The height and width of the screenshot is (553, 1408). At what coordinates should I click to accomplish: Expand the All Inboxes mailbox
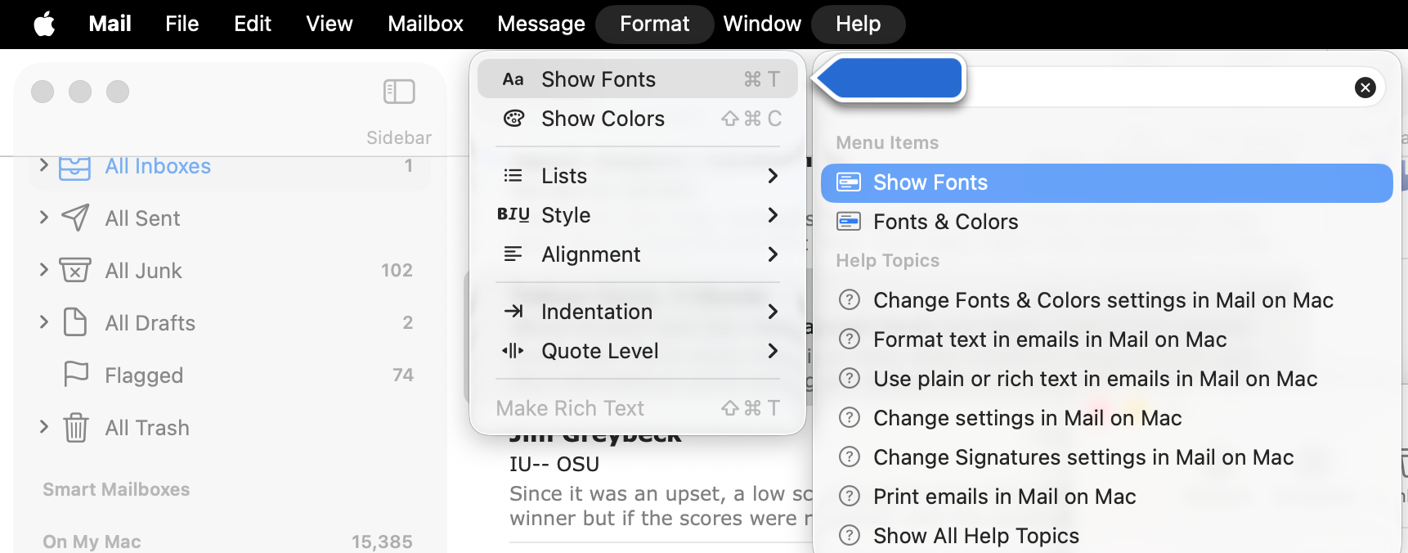coord(44,166)
